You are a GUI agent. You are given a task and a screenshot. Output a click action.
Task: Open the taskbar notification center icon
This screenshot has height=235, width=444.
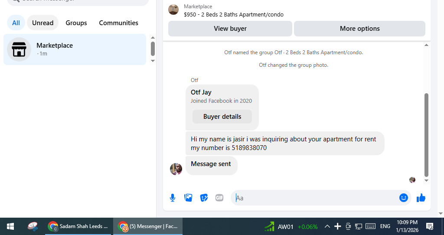430,226
